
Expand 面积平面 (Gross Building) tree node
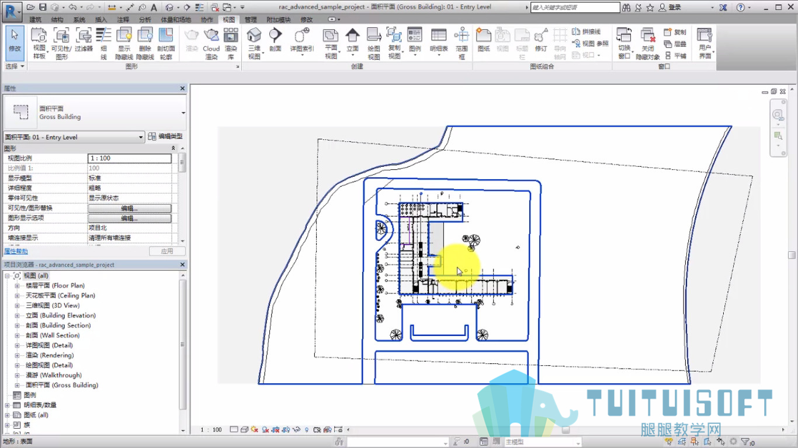click(x=17, y=386)
